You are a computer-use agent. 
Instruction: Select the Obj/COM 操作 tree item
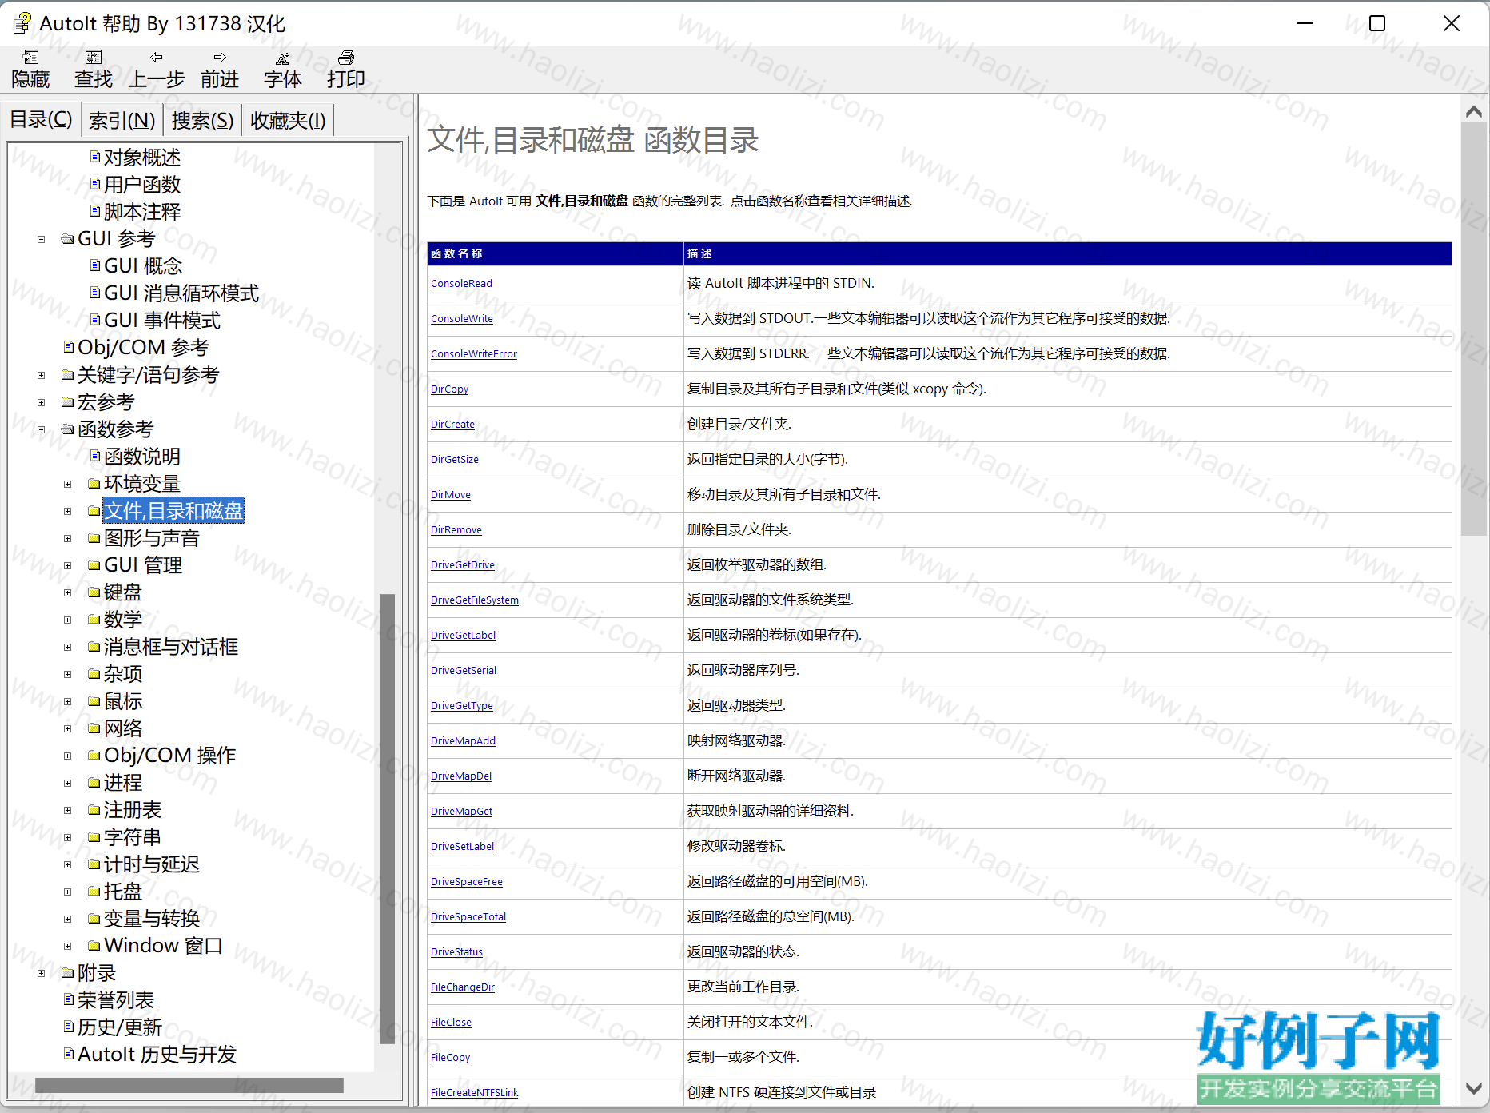point(169,756)
